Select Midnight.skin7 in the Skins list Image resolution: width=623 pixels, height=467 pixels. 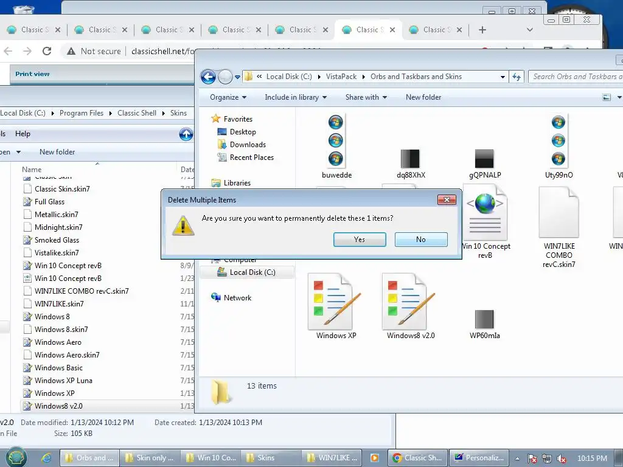(x=58, y=227)
